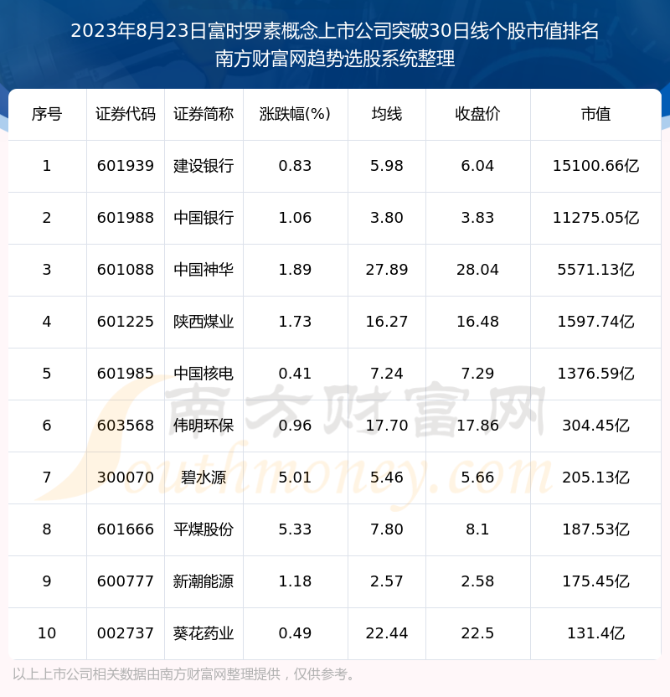The height and width of the screenshot is (697, 670).
Task: Select stock code 603568
Action: click(126, 426)
